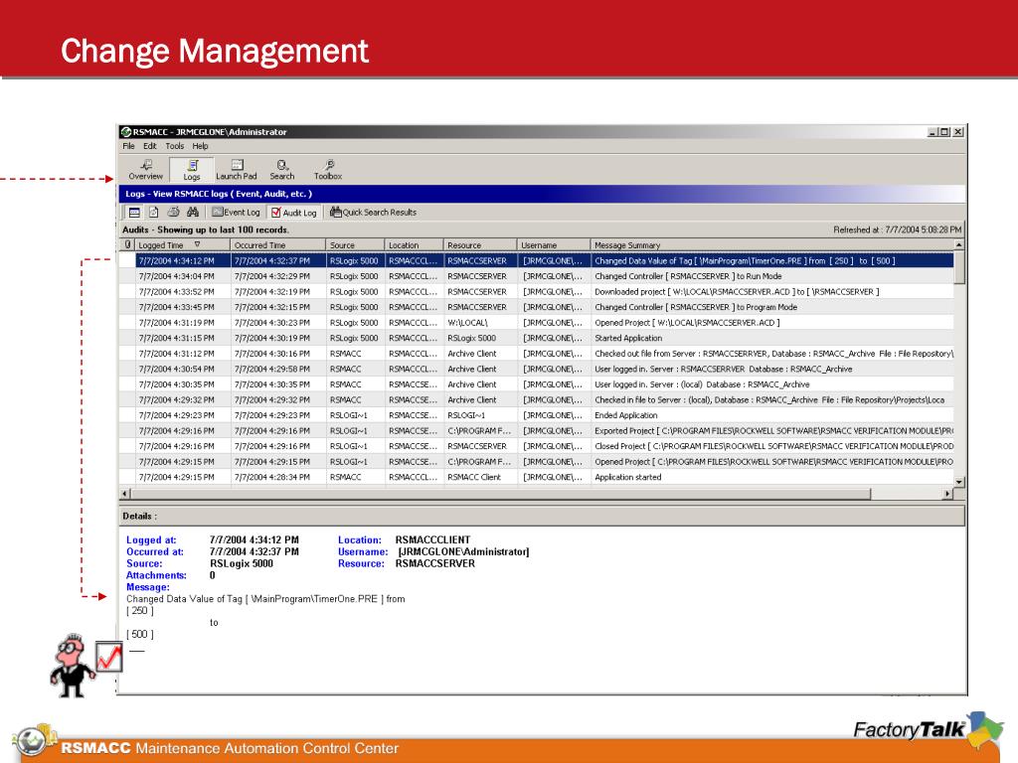The height and width of the screenshot is (763, 1018).
Task: Select the Ended Application row
Action: coord(536,415)
